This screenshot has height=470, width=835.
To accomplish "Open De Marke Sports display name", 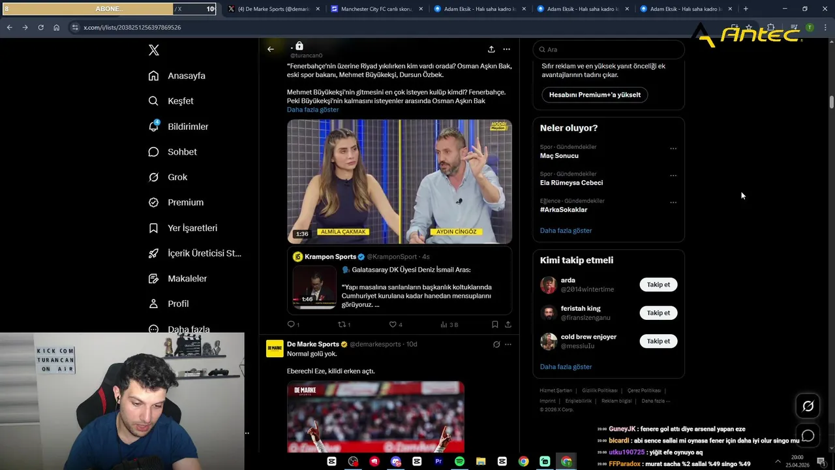I will [313, 344].
